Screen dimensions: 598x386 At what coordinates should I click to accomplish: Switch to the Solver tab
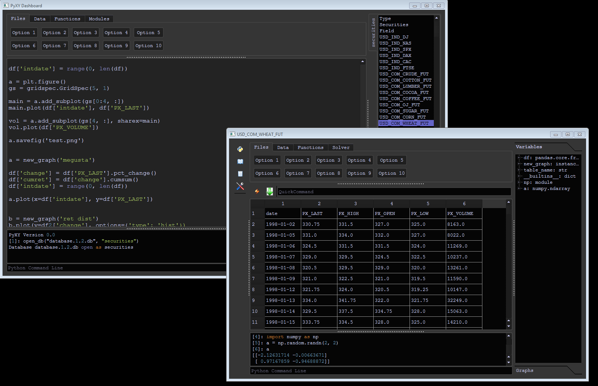point(341,148)
